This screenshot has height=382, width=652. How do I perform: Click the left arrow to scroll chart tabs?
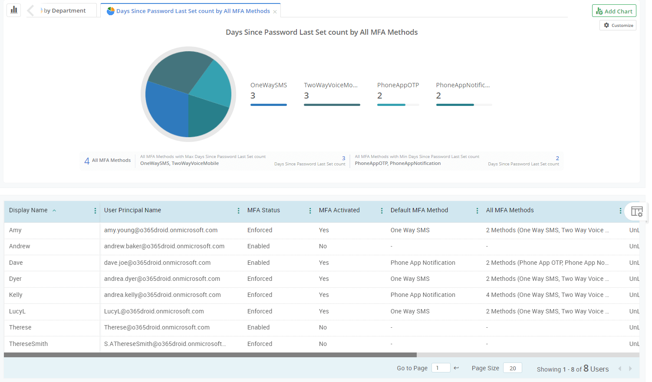click(x=30, y=10)
